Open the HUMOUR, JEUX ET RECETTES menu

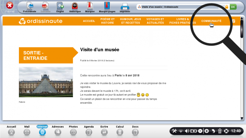[131, 21]
